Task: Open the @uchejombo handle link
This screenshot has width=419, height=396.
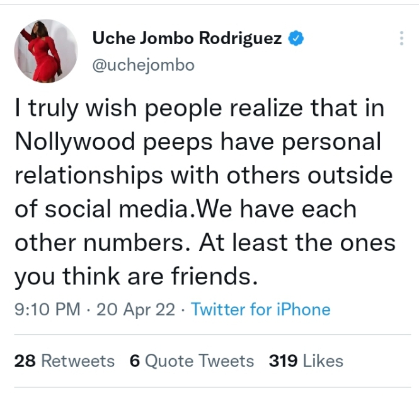Action: tap(143, 65)
